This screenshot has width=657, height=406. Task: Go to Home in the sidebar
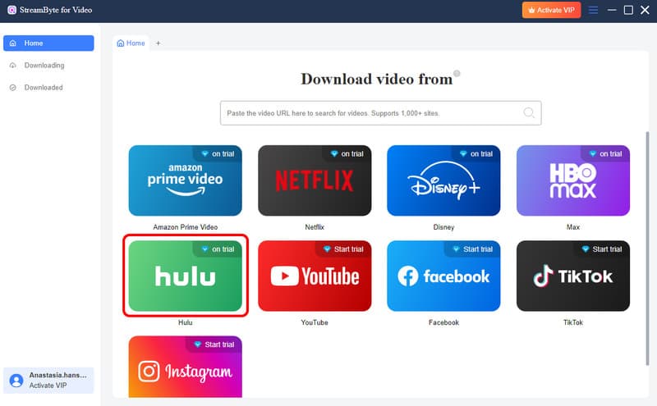pyautogui.click(x=48, y=43)
